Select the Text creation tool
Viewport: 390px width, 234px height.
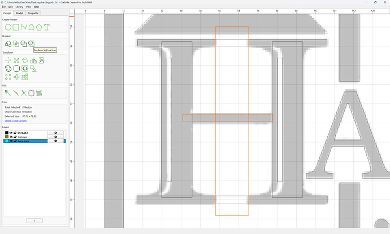(47, 27)
